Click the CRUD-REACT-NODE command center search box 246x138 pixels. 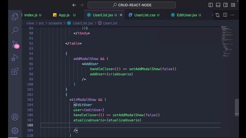(x=131, y=5)
